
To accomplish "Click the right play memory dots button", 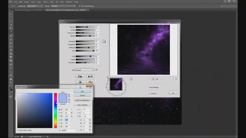I will click(x=90, y=77).
